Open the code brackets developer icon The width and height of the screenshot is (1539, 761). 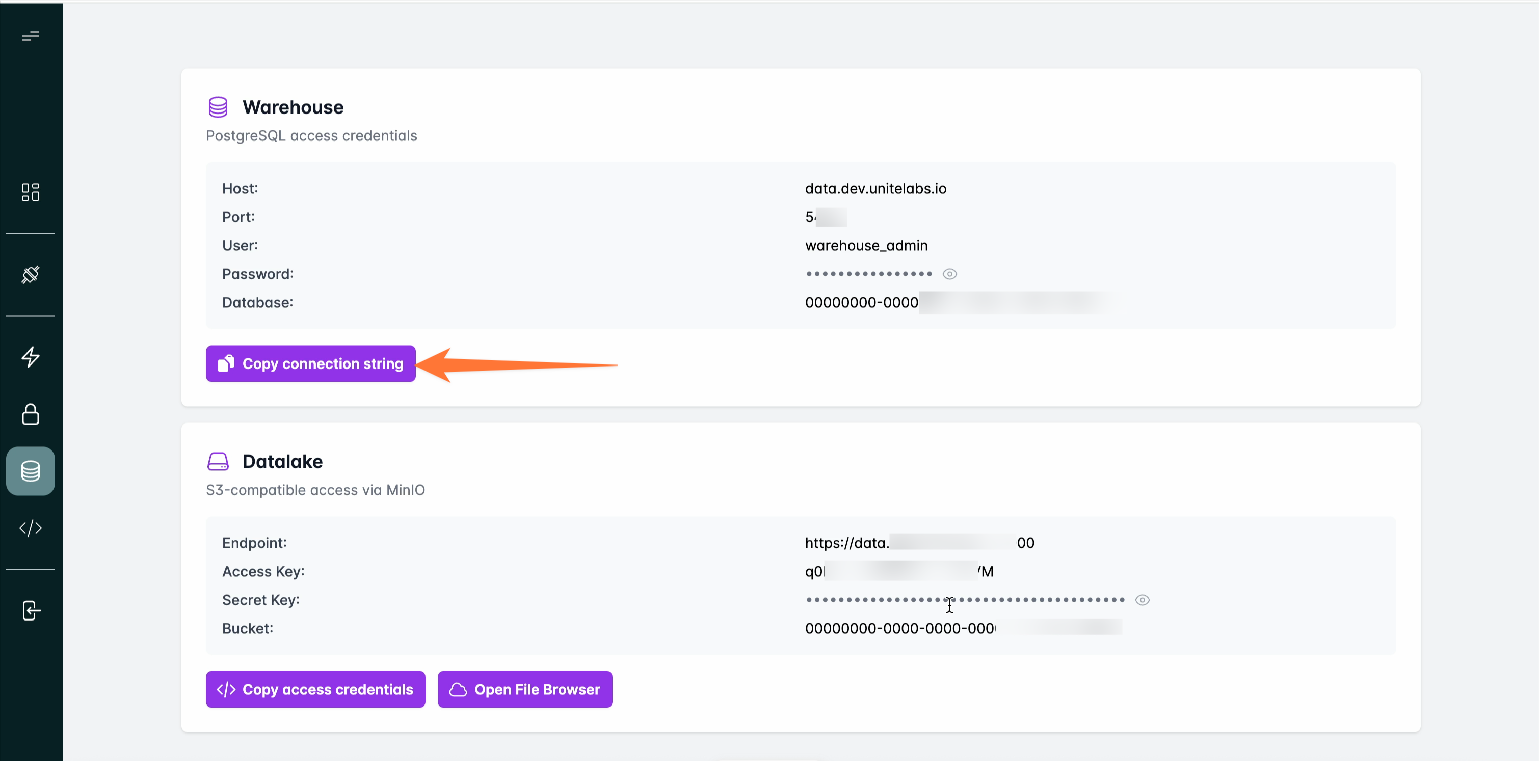31,528
